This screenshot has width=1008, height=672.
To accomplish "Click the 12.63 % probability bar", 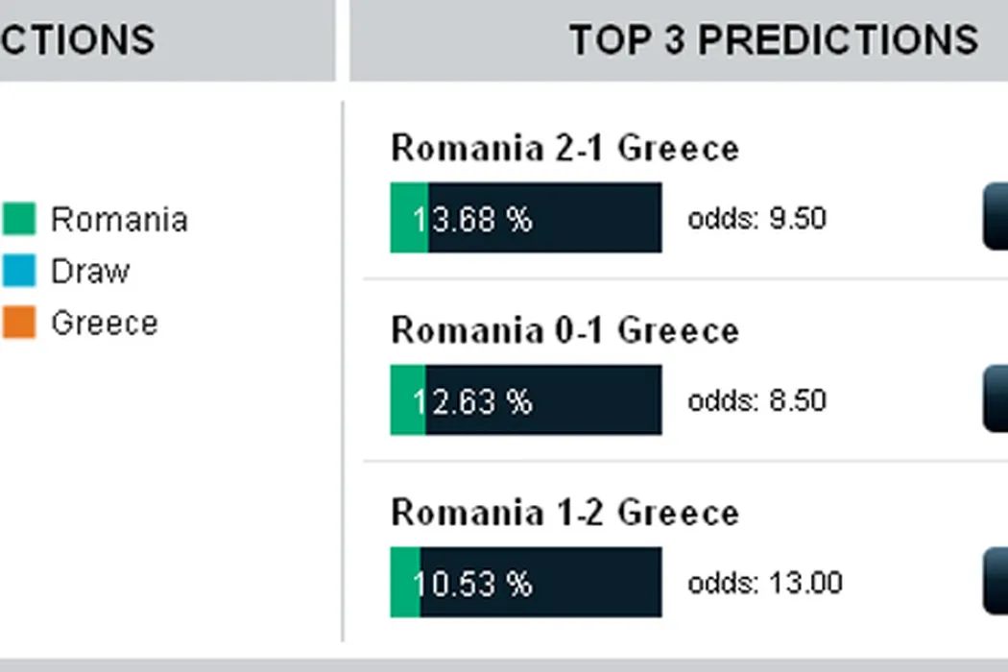I will (526, 400).
